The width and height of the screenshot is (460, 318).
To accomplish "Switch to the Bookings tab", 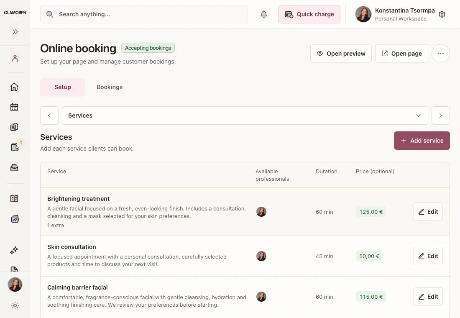I will (110, 87).
